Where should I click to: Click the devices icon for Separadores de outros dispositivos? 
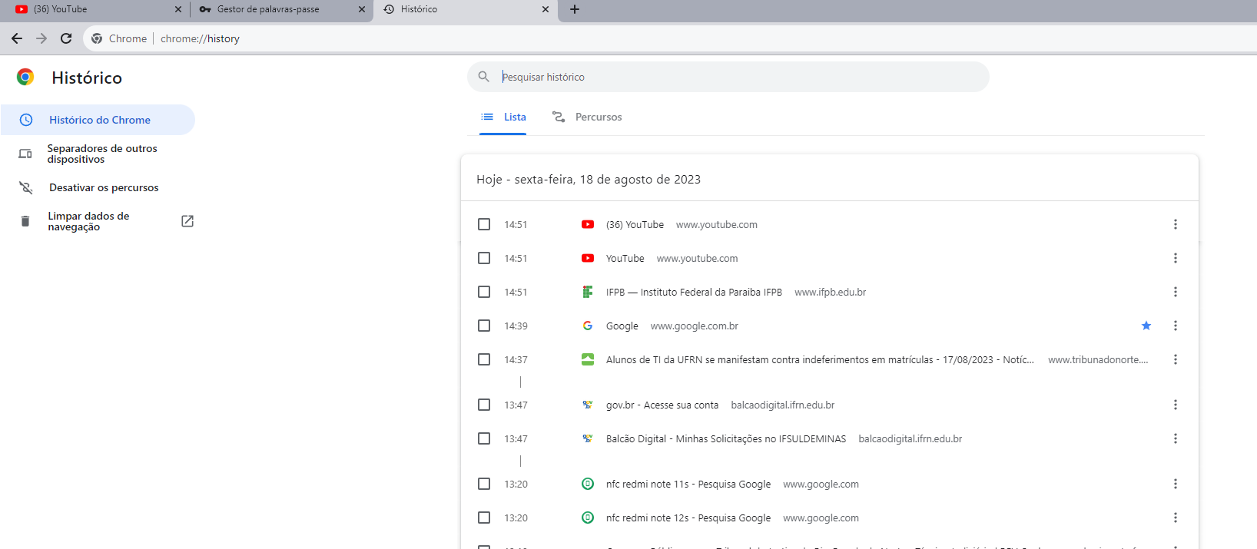[25, 154]
